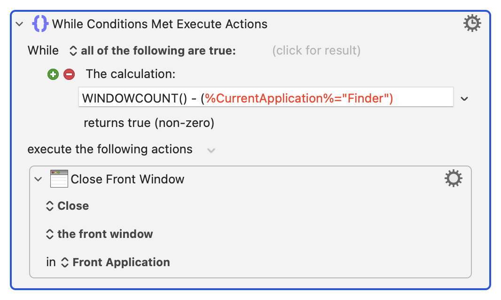
Task: Remove the condition with the red minus
Action: 69,74
